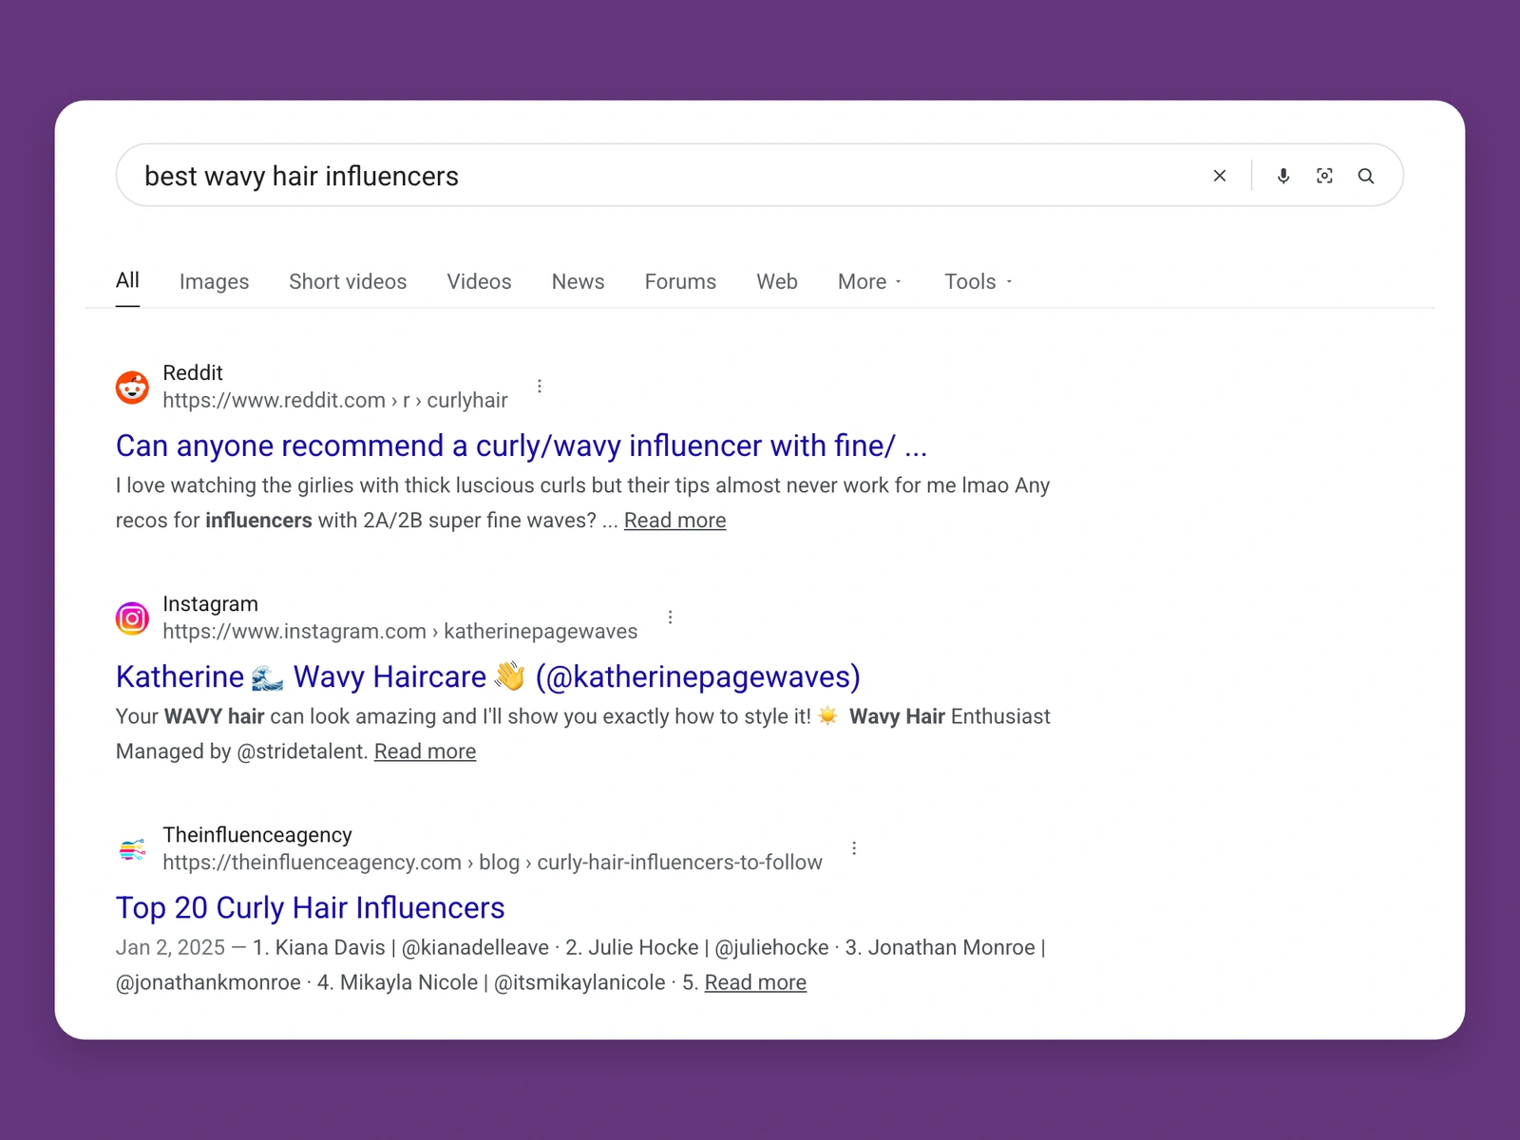The width and height of the screenshot is (1520, 1140).
Task: Open image search with the lens icon
Action: coord(1324,176)
